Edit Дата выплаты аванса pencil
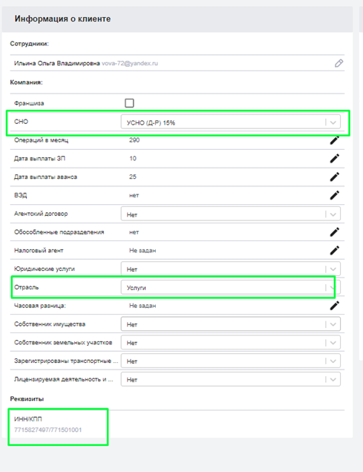 tap(334, 177)
